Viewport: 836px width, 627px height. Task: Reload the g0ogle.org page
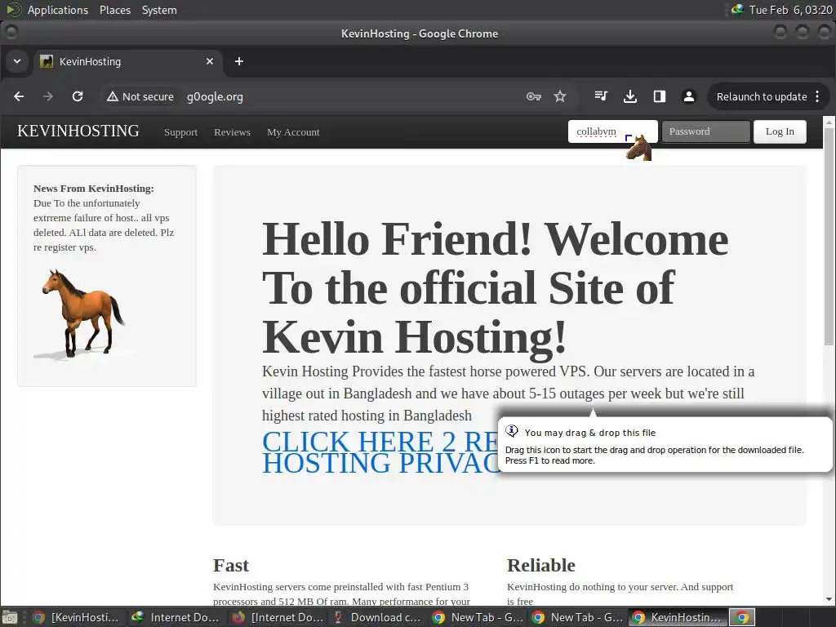78,96
